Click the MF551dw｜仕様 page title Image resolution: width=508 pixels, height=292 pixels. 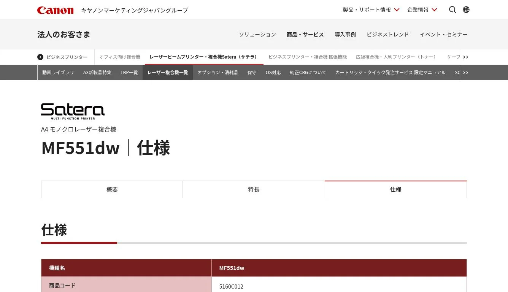[x=106, y=148]
